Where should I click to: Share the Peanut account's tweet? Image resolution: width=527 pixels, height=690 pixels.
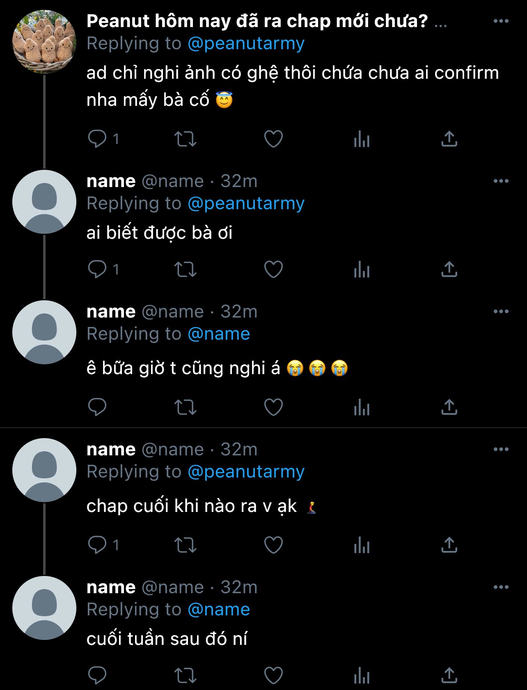click(449, 139)
